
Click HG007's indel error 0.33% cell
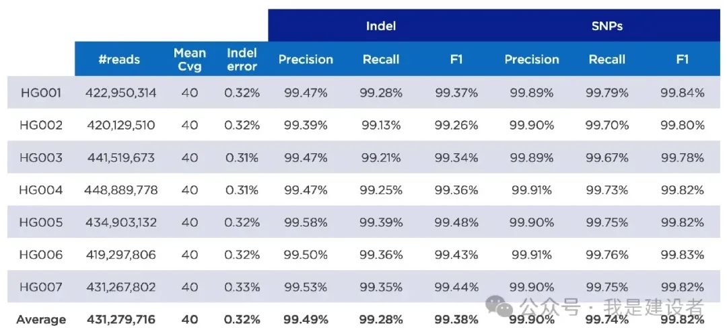pyautogui.click(x=242, y=287)
